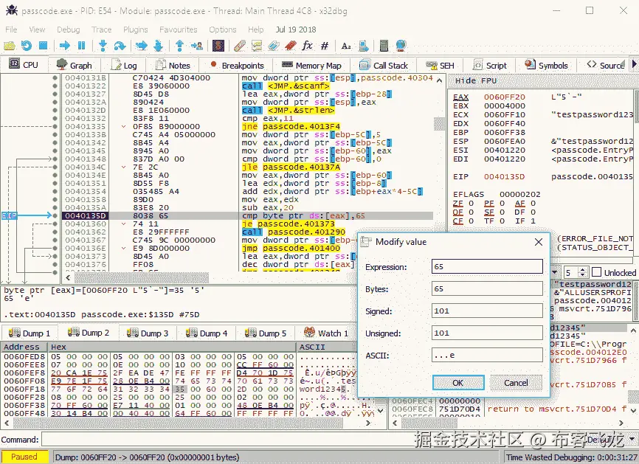Pause execution toolbar icon

(x=81, y=46)
